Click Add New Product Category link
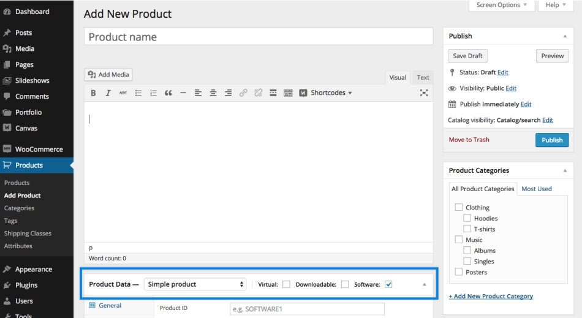Image resolution: width=582 pixels, height=318 pixels. [x=491, y=296]
